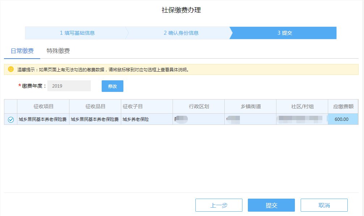
Task: Go to step 1 填写基础信息
Action: [x=77, y=33]
